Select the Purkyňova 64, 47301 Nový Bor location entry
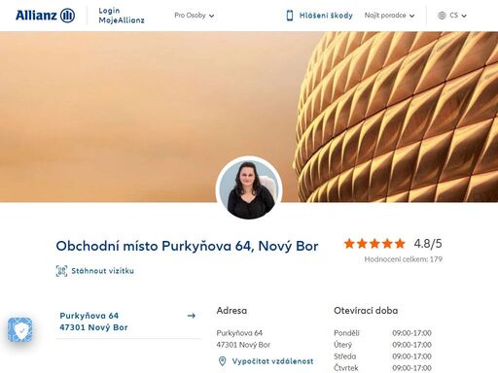Image resolution: width=498 pixels, height=373 pixels. click(128, 322)
